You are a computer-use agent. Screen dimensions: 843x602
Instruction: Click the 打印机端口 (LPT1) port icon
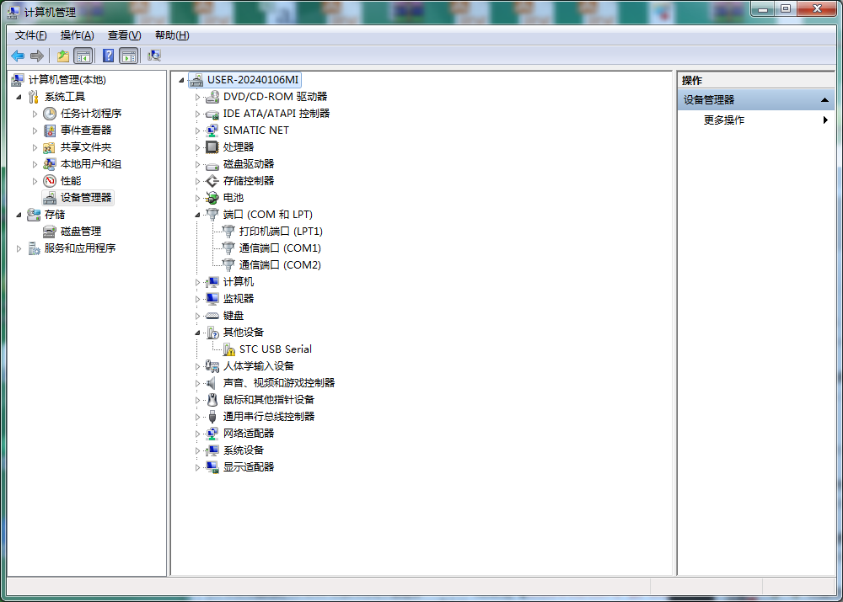229,232
